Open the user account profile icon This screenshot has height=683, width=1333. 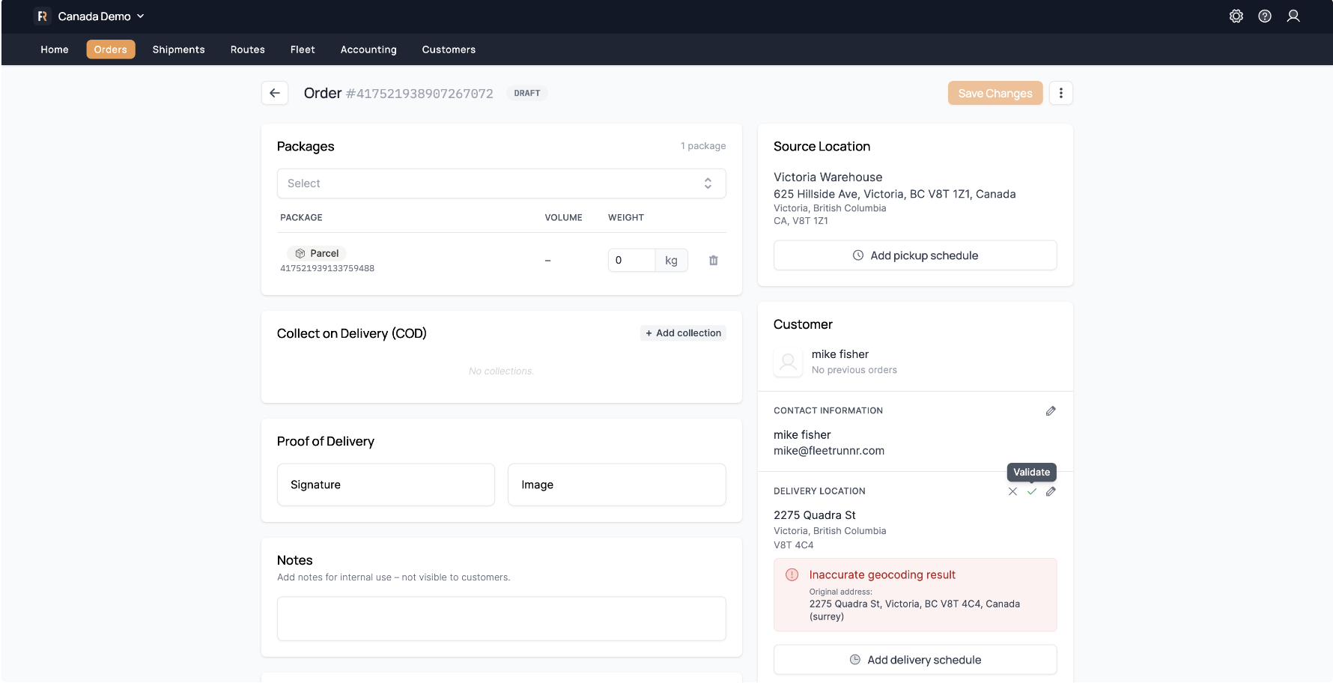click(1293, 16)
